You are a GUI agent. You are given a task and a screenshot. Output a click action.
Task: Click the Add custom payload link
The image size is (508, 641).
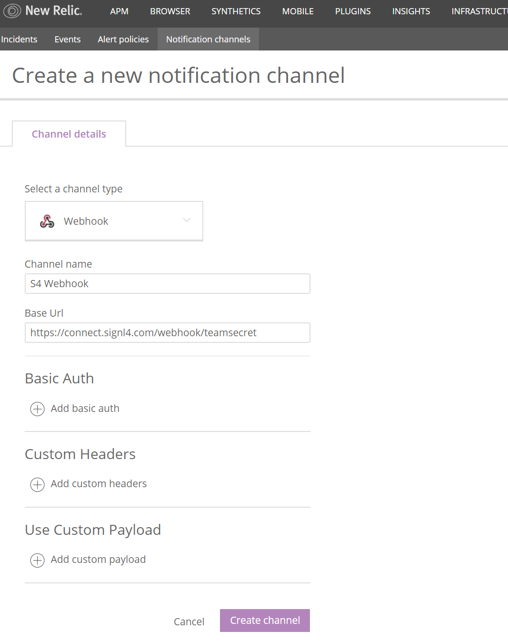point(98,560)
